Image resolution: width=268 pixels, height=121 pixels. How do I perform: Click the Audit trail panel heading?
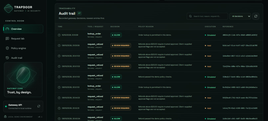(67, 14)
